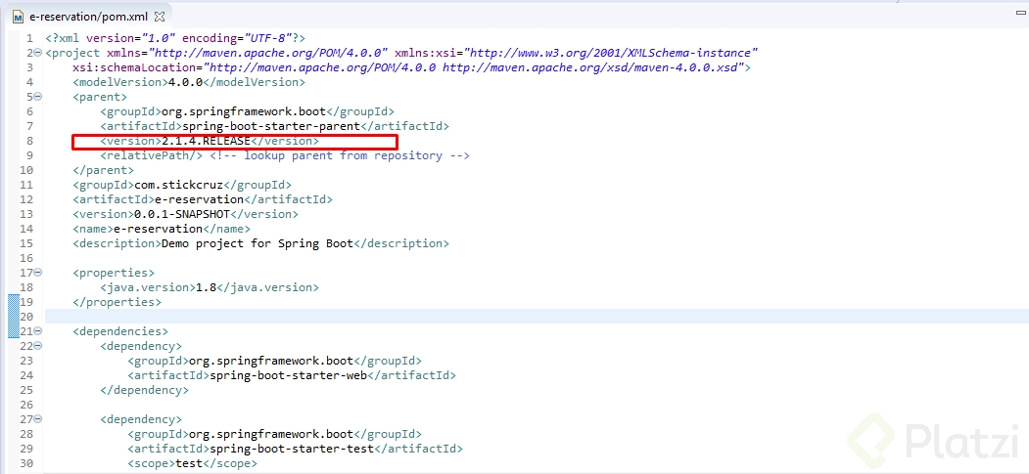
Task: Click the spring-boot-starter-test artifactId text
Action: coord(291,449)
